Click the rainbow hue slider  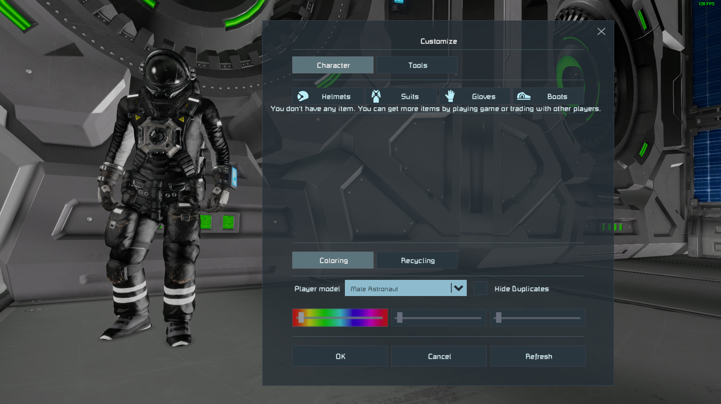(340, 318)
